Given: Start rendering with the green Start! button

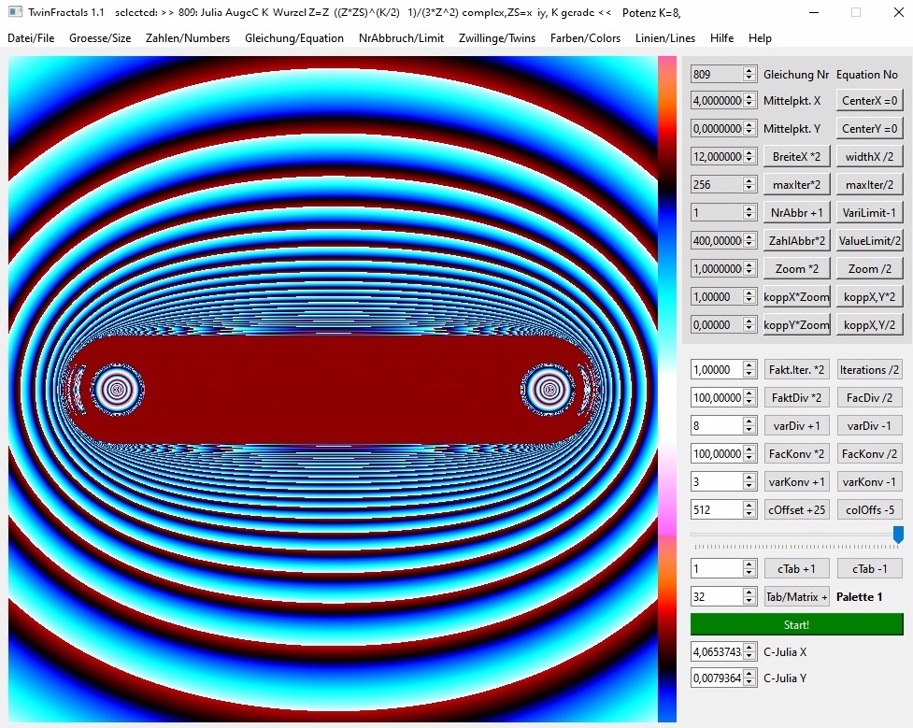Looking at the screenshot, I should [796, 624].
